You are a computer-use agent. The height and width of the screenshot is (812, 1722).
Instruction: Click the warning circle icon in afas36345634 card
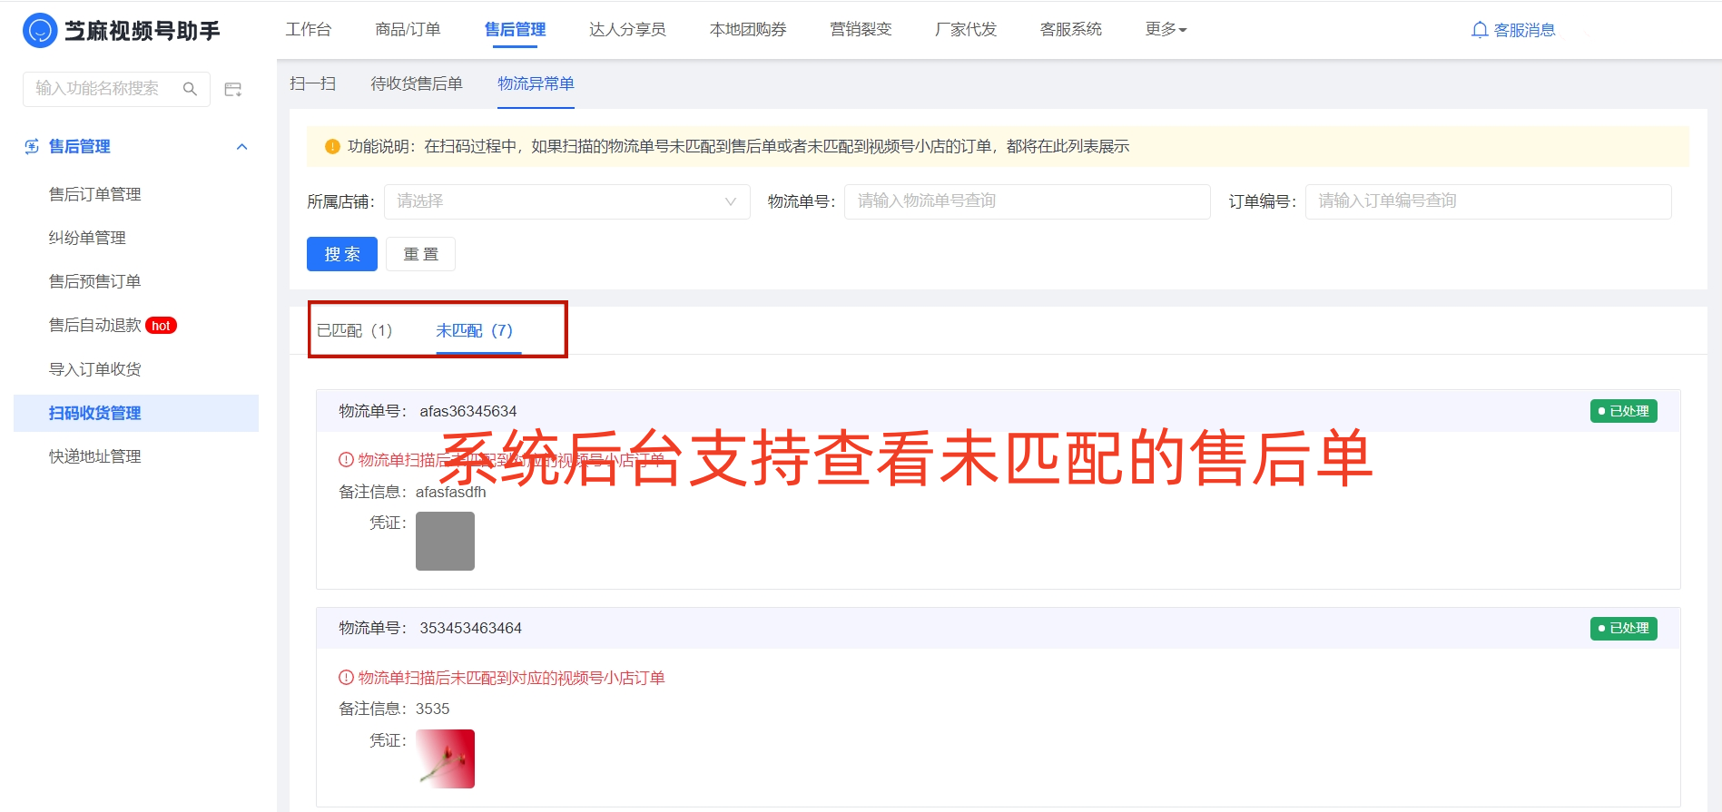point(346,460)
